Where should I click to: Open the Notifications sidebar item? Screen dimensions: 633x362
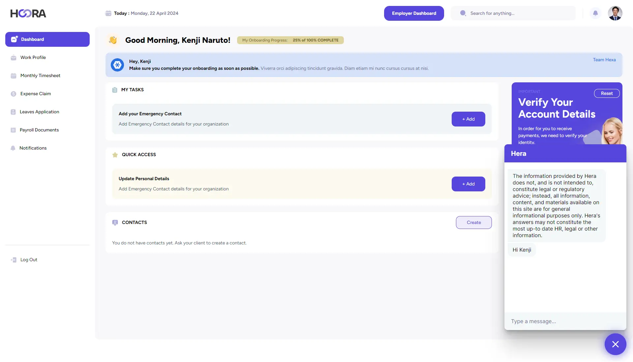point(33,148)
